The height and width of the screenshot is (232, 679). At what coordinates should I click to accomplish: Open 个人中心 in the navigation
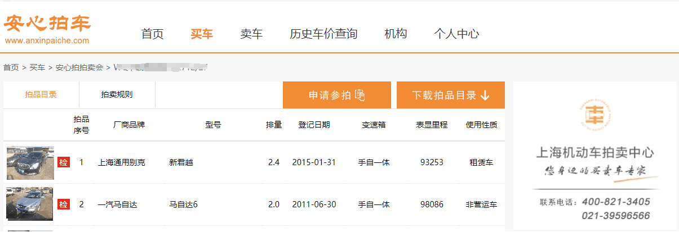tap(456, 34)
